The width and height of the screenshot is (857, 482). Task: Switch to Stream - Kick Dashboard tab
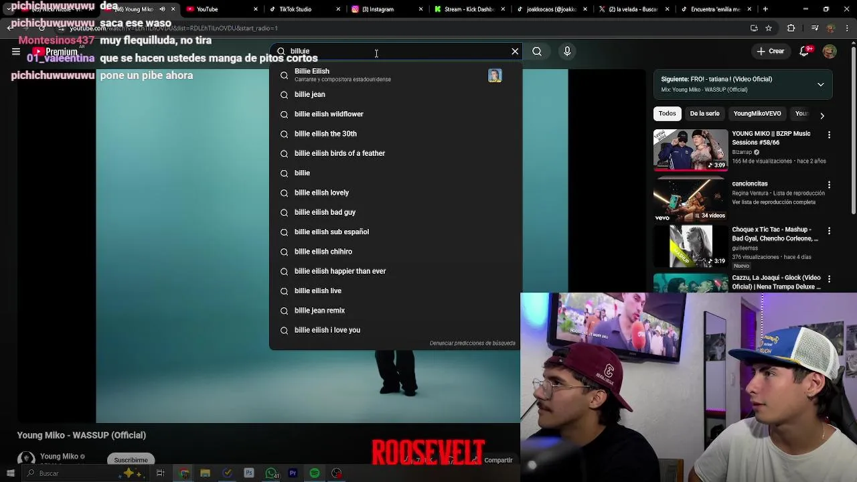click(470, 9)
